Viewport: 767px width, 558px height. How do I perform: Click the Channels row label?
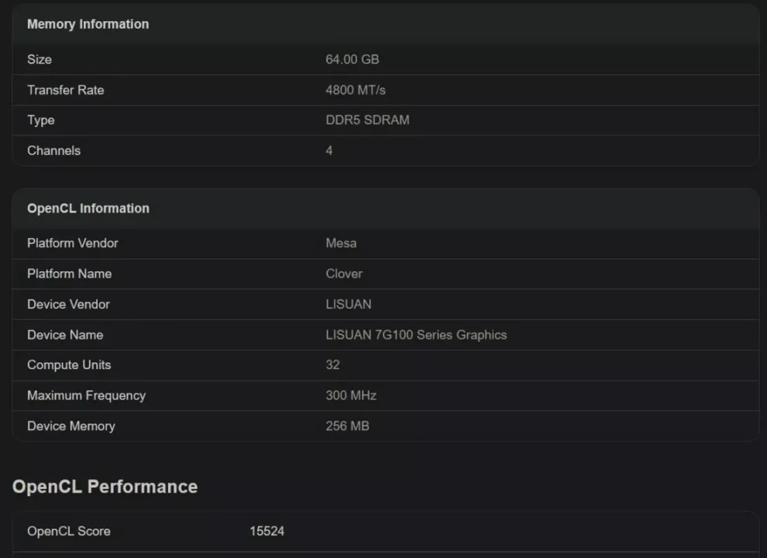[x=53, y=150]
